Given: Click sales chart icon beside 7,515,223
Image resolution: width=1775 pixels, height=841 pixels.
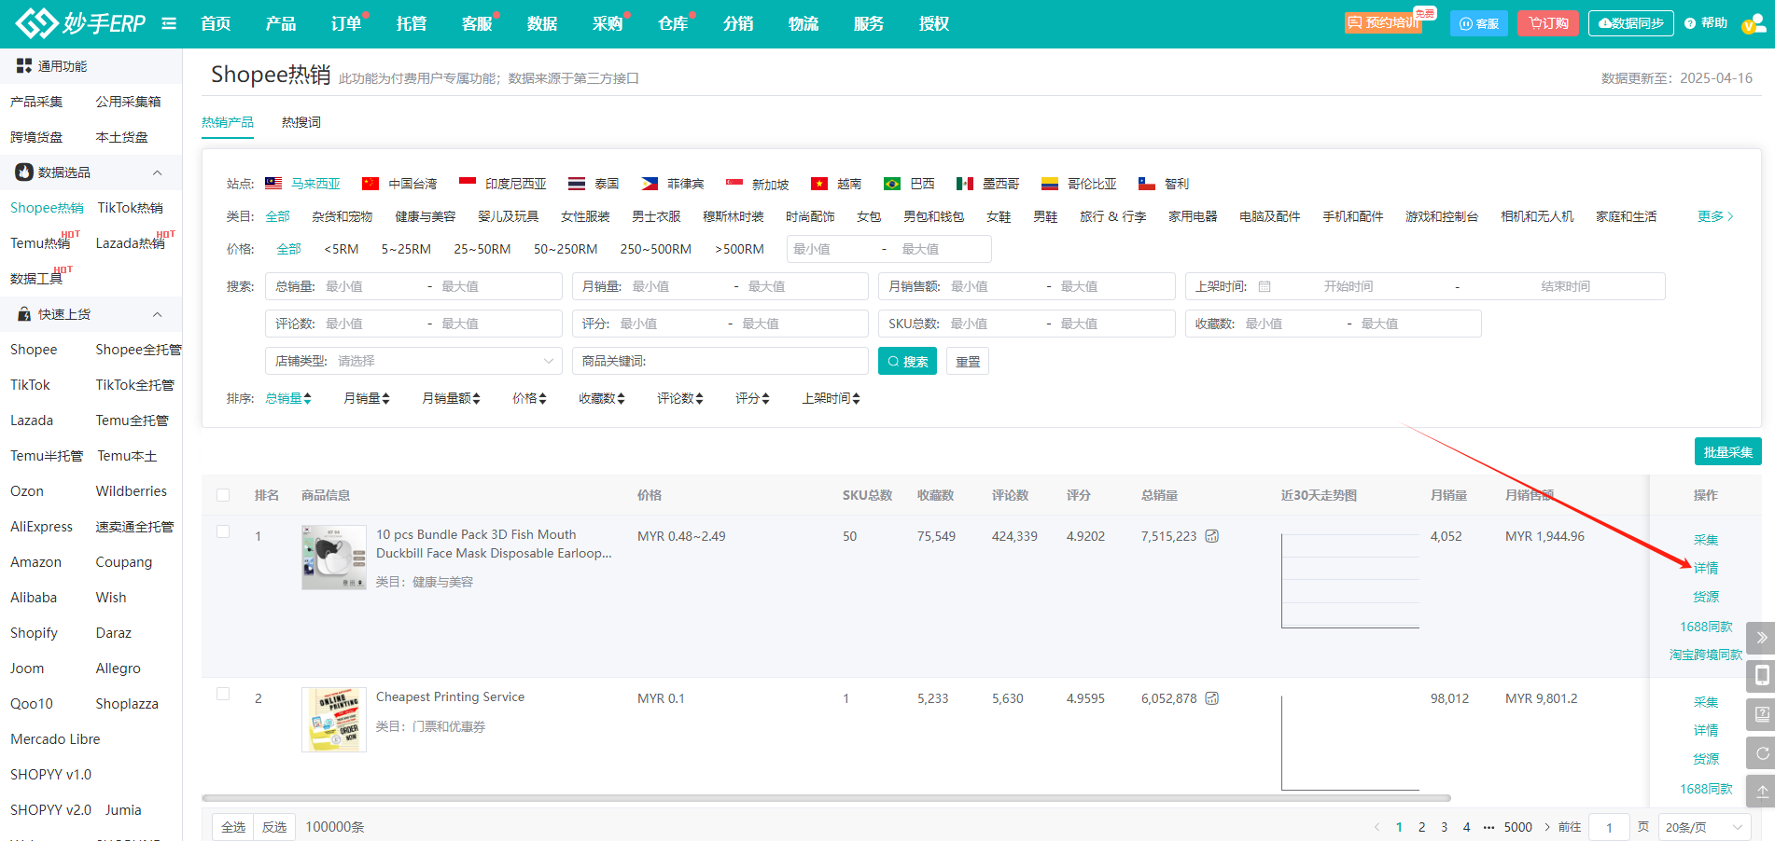Looking at the screenshot, I should (x=1211, y=536).
